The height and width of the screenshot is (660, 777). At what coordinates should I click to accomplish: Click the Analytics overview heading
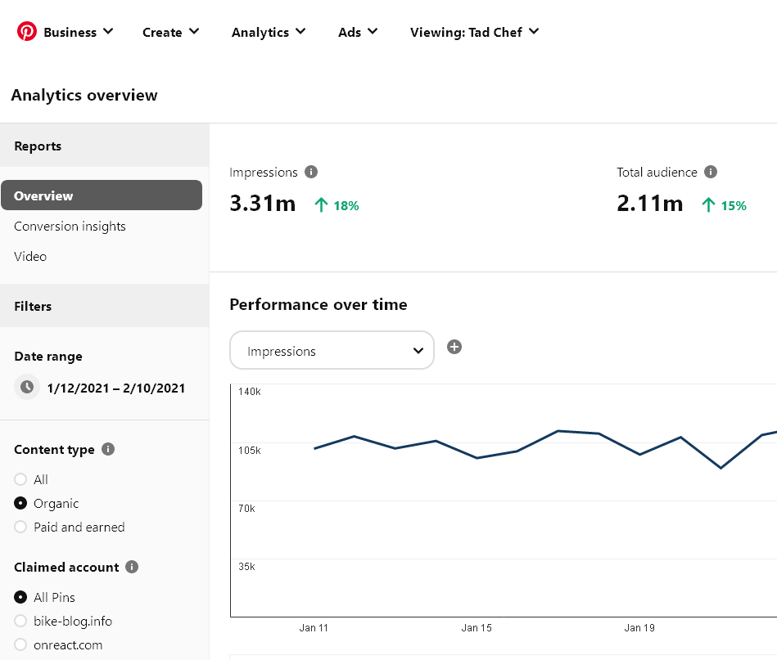pyautogui.click(x=84, y=95)
